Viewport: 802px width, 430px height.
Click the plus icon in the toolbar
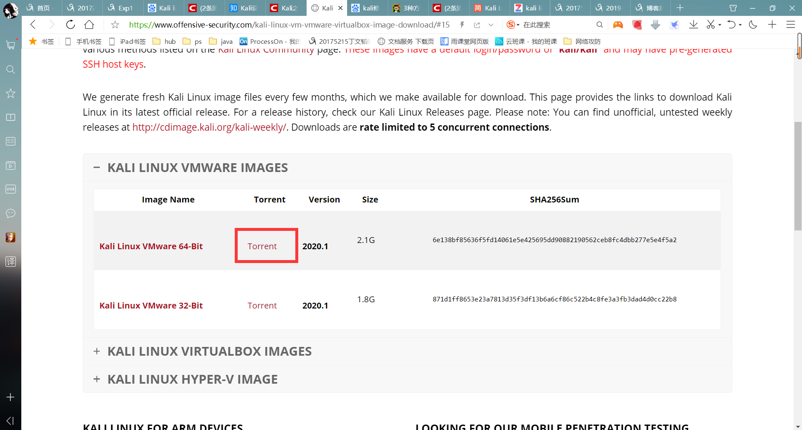point(772,25)
